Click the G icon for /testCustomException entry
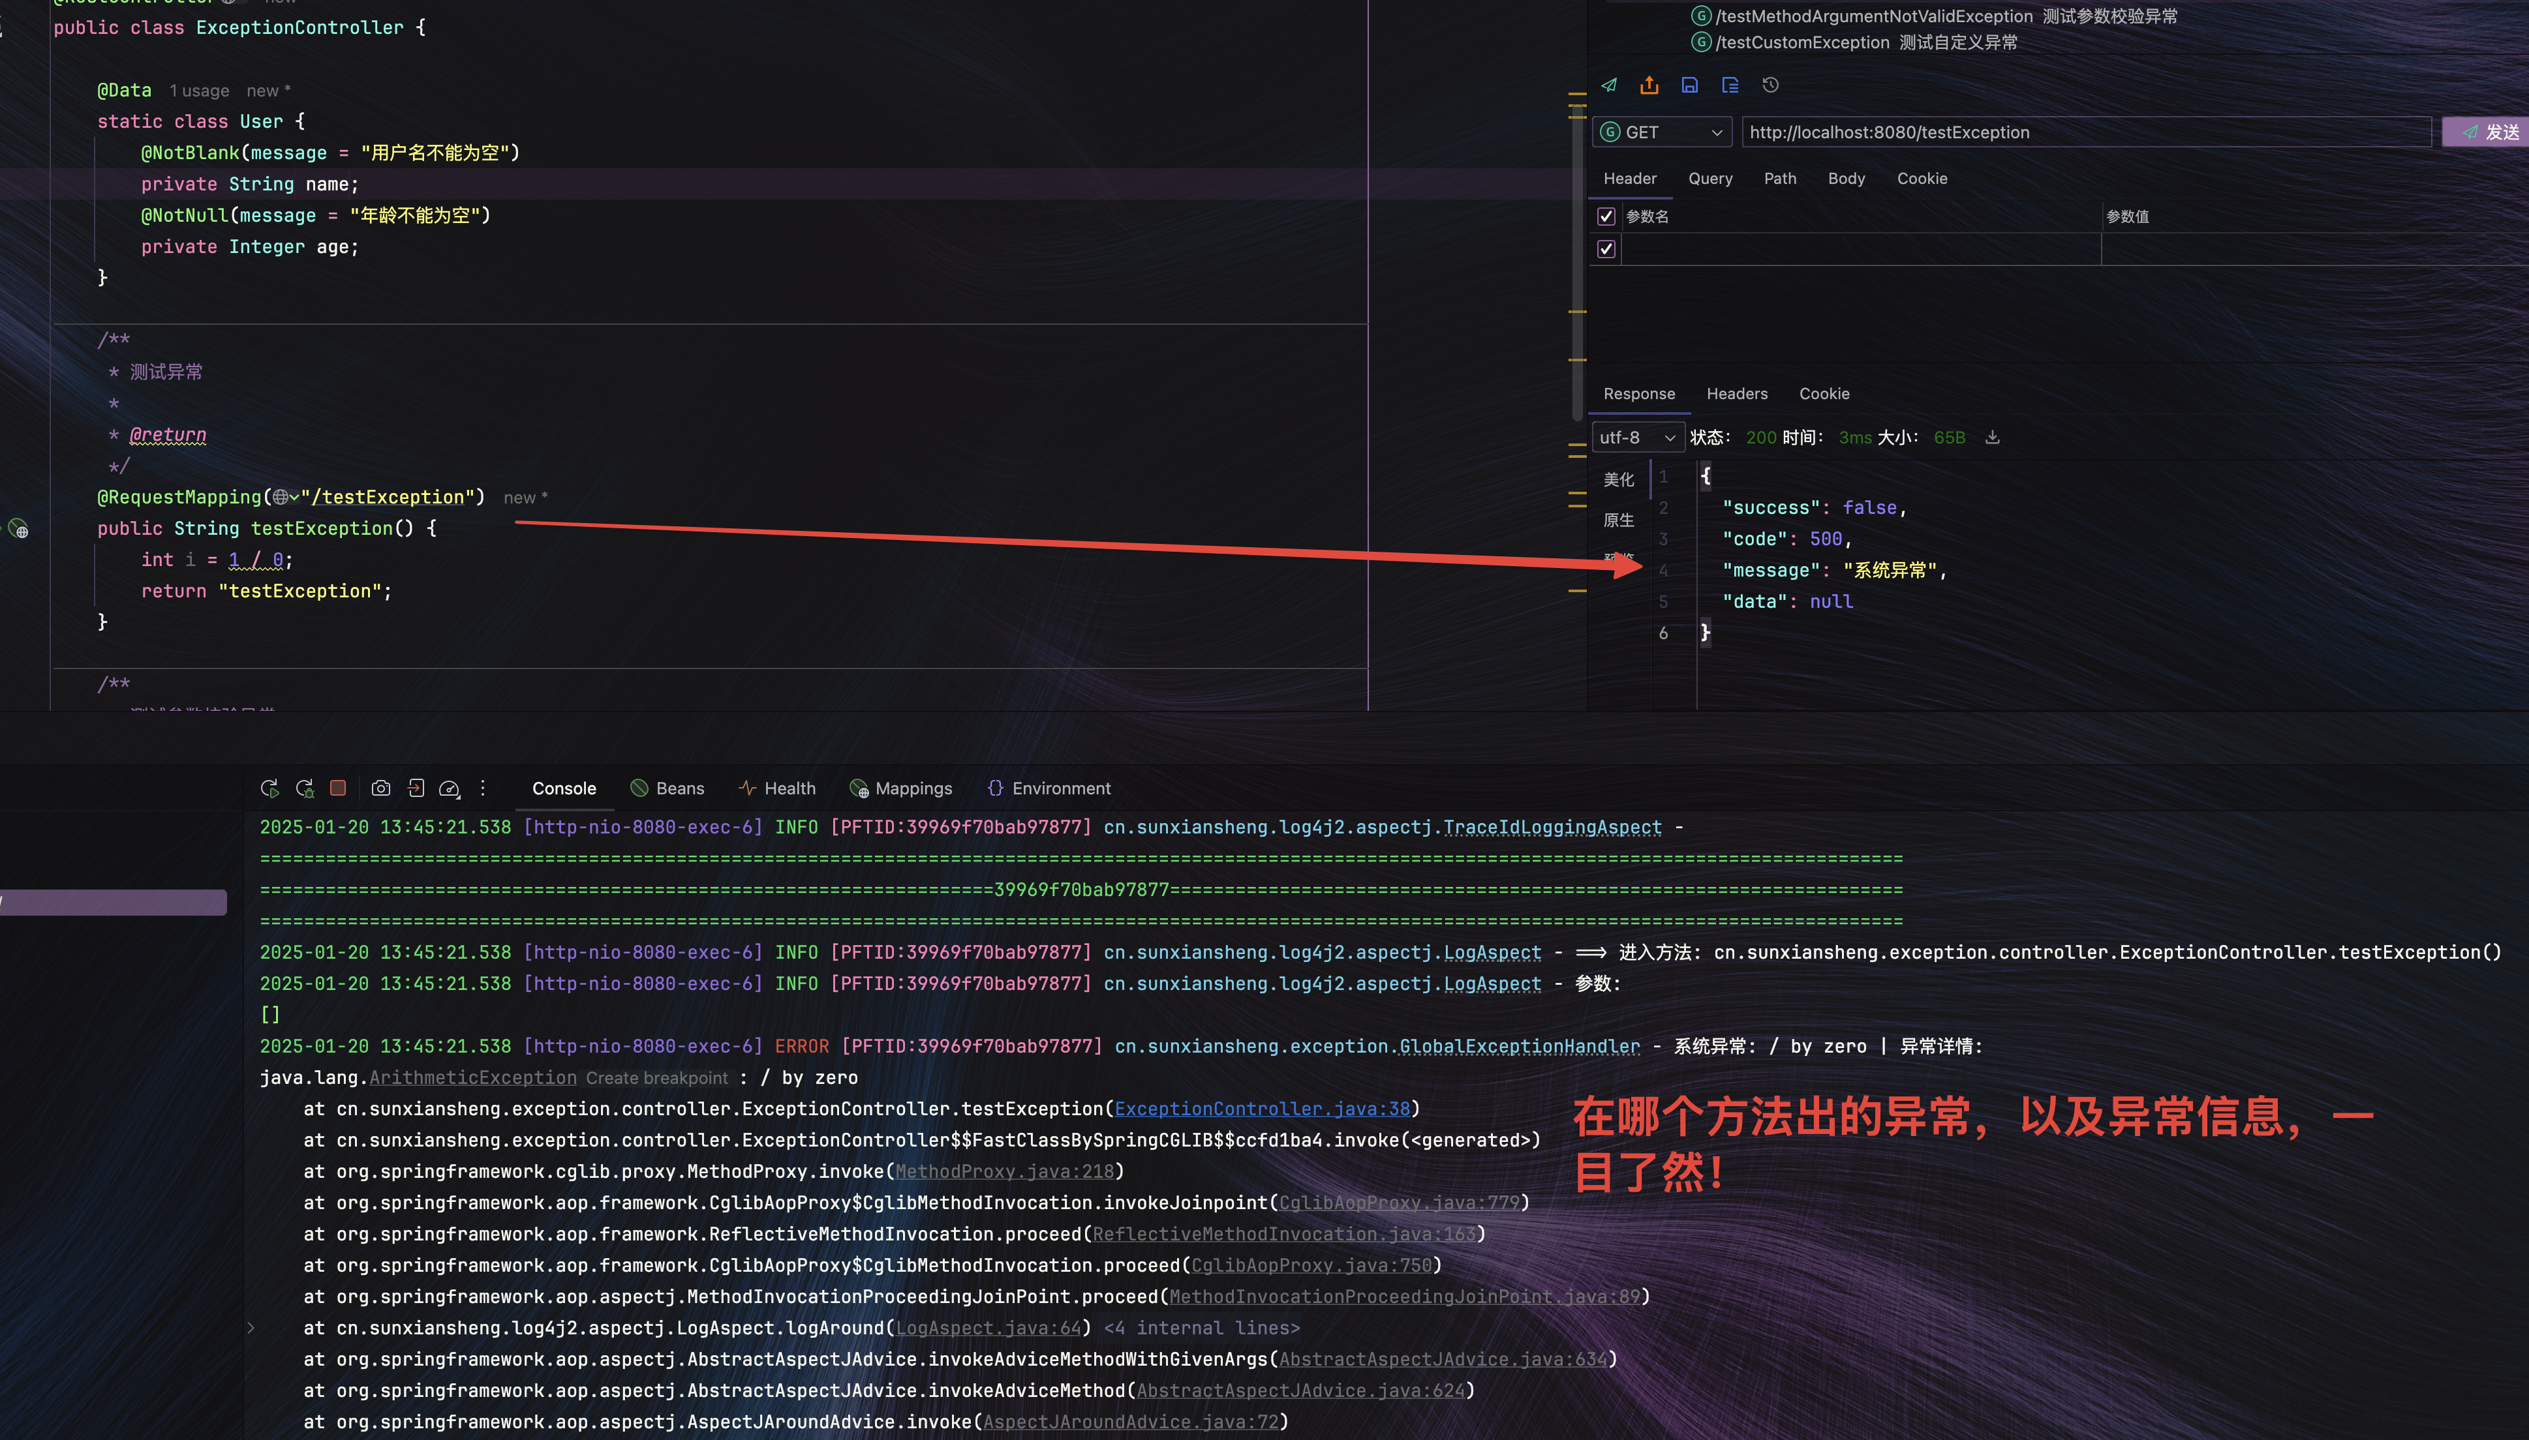 click(1702, 42)
